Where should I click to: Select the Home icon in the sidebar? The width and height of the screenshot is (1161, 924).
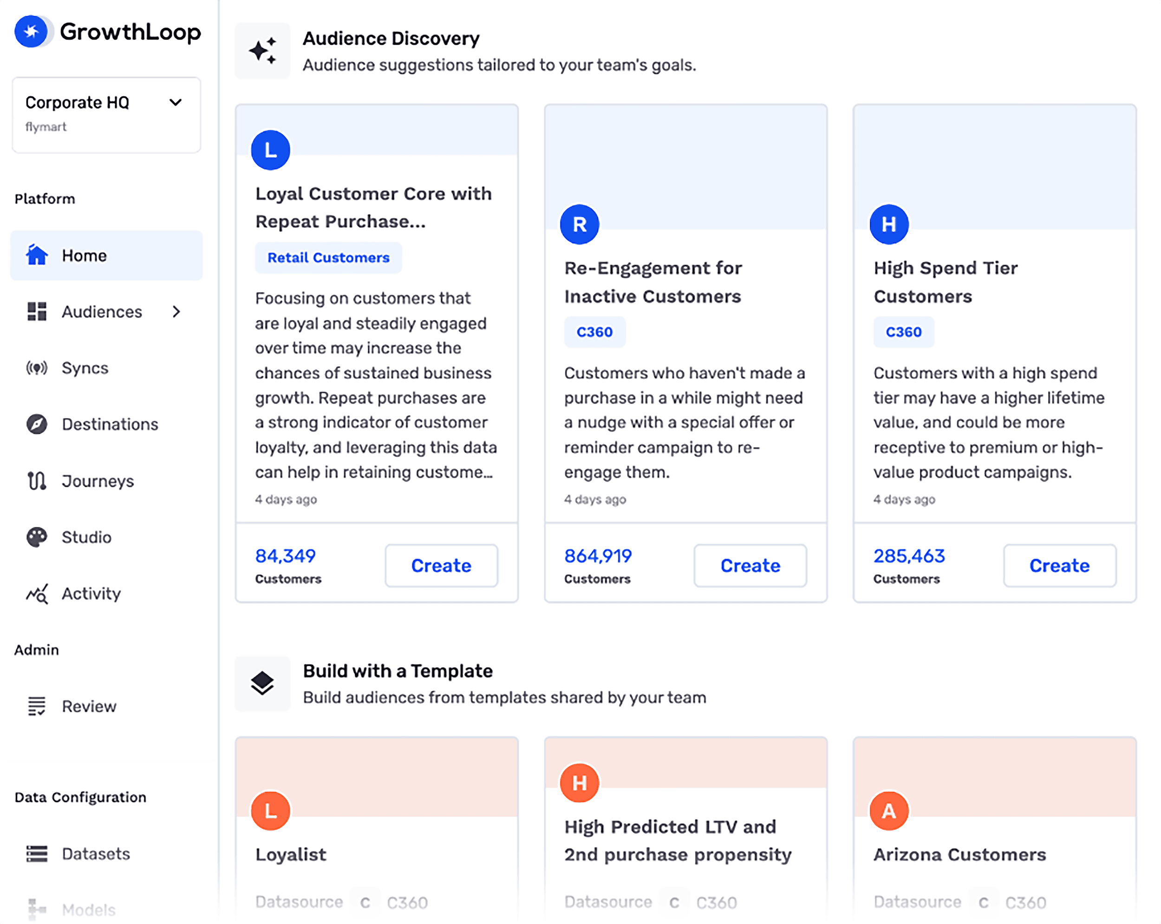pos(36,255)
